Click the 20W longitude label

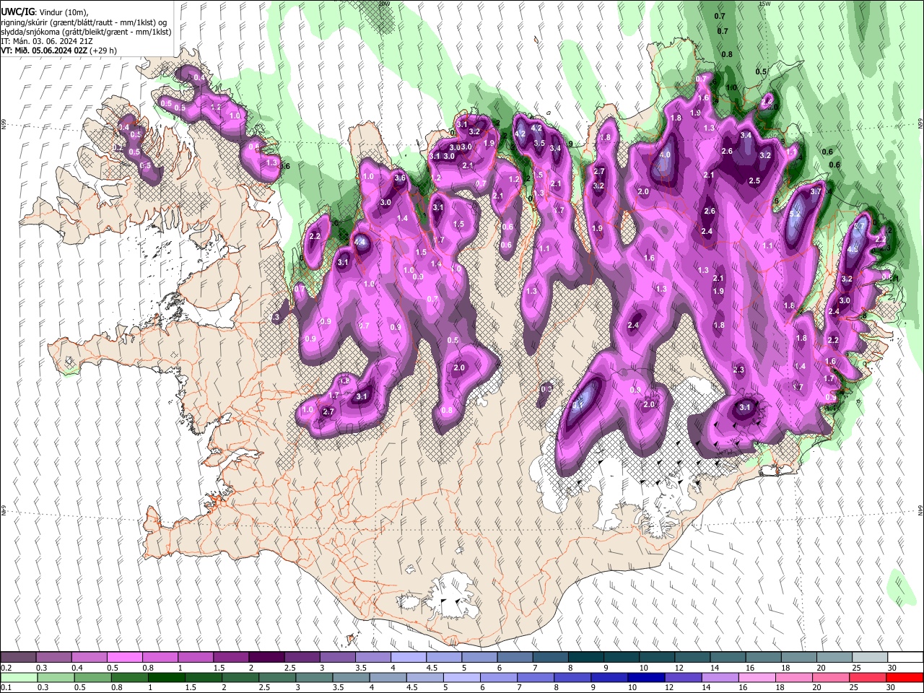point(384,4)
